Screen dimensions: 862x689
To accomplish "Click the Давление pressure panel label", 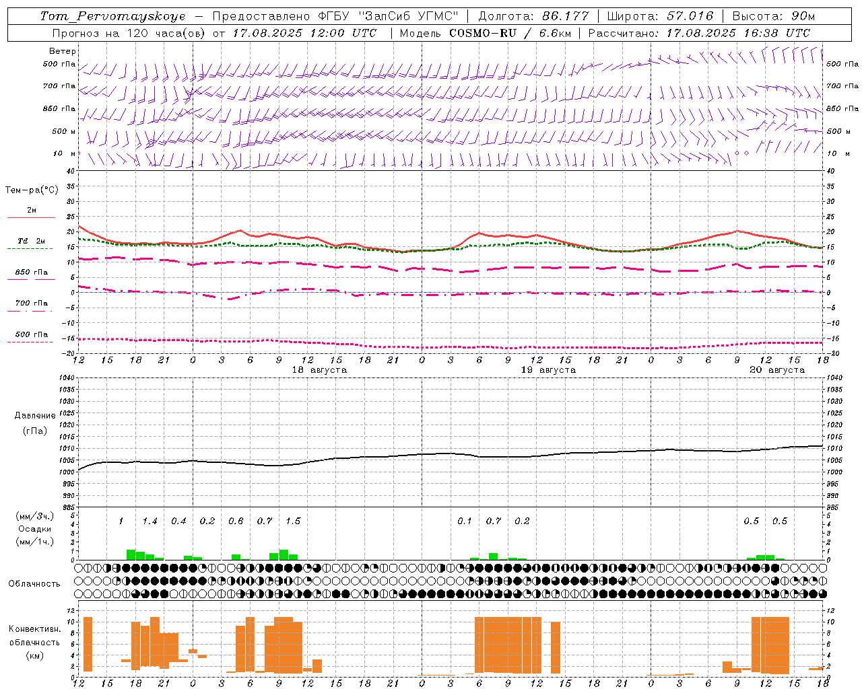I will pyautogui.click(x=35, y=416).
